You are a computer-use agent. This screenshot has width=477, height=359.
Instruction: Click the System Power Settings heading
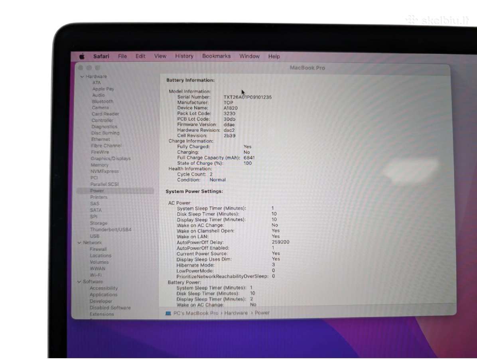pos(194,191)
